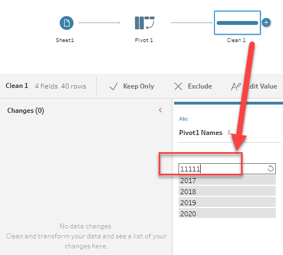Screen dimensions: 283x255
Task: Select the 2020 value row
Action: (227, 213)
